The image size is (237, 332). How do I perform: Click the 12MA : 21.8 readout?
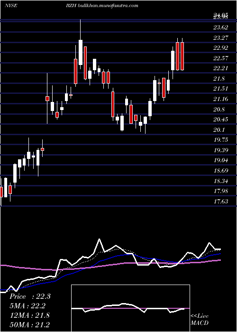(29, 315)
